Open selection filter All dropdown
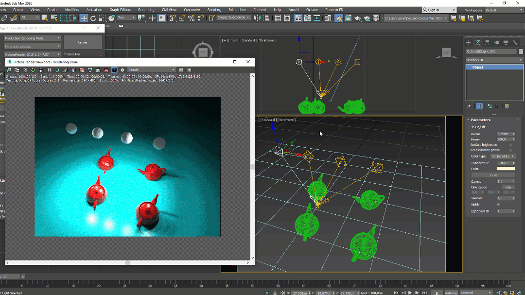Viewport: 525px width, 295px height. click(30, 17)
